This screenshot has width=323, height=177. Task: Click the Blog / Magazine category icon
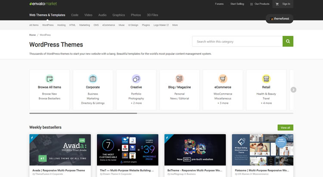180,79
